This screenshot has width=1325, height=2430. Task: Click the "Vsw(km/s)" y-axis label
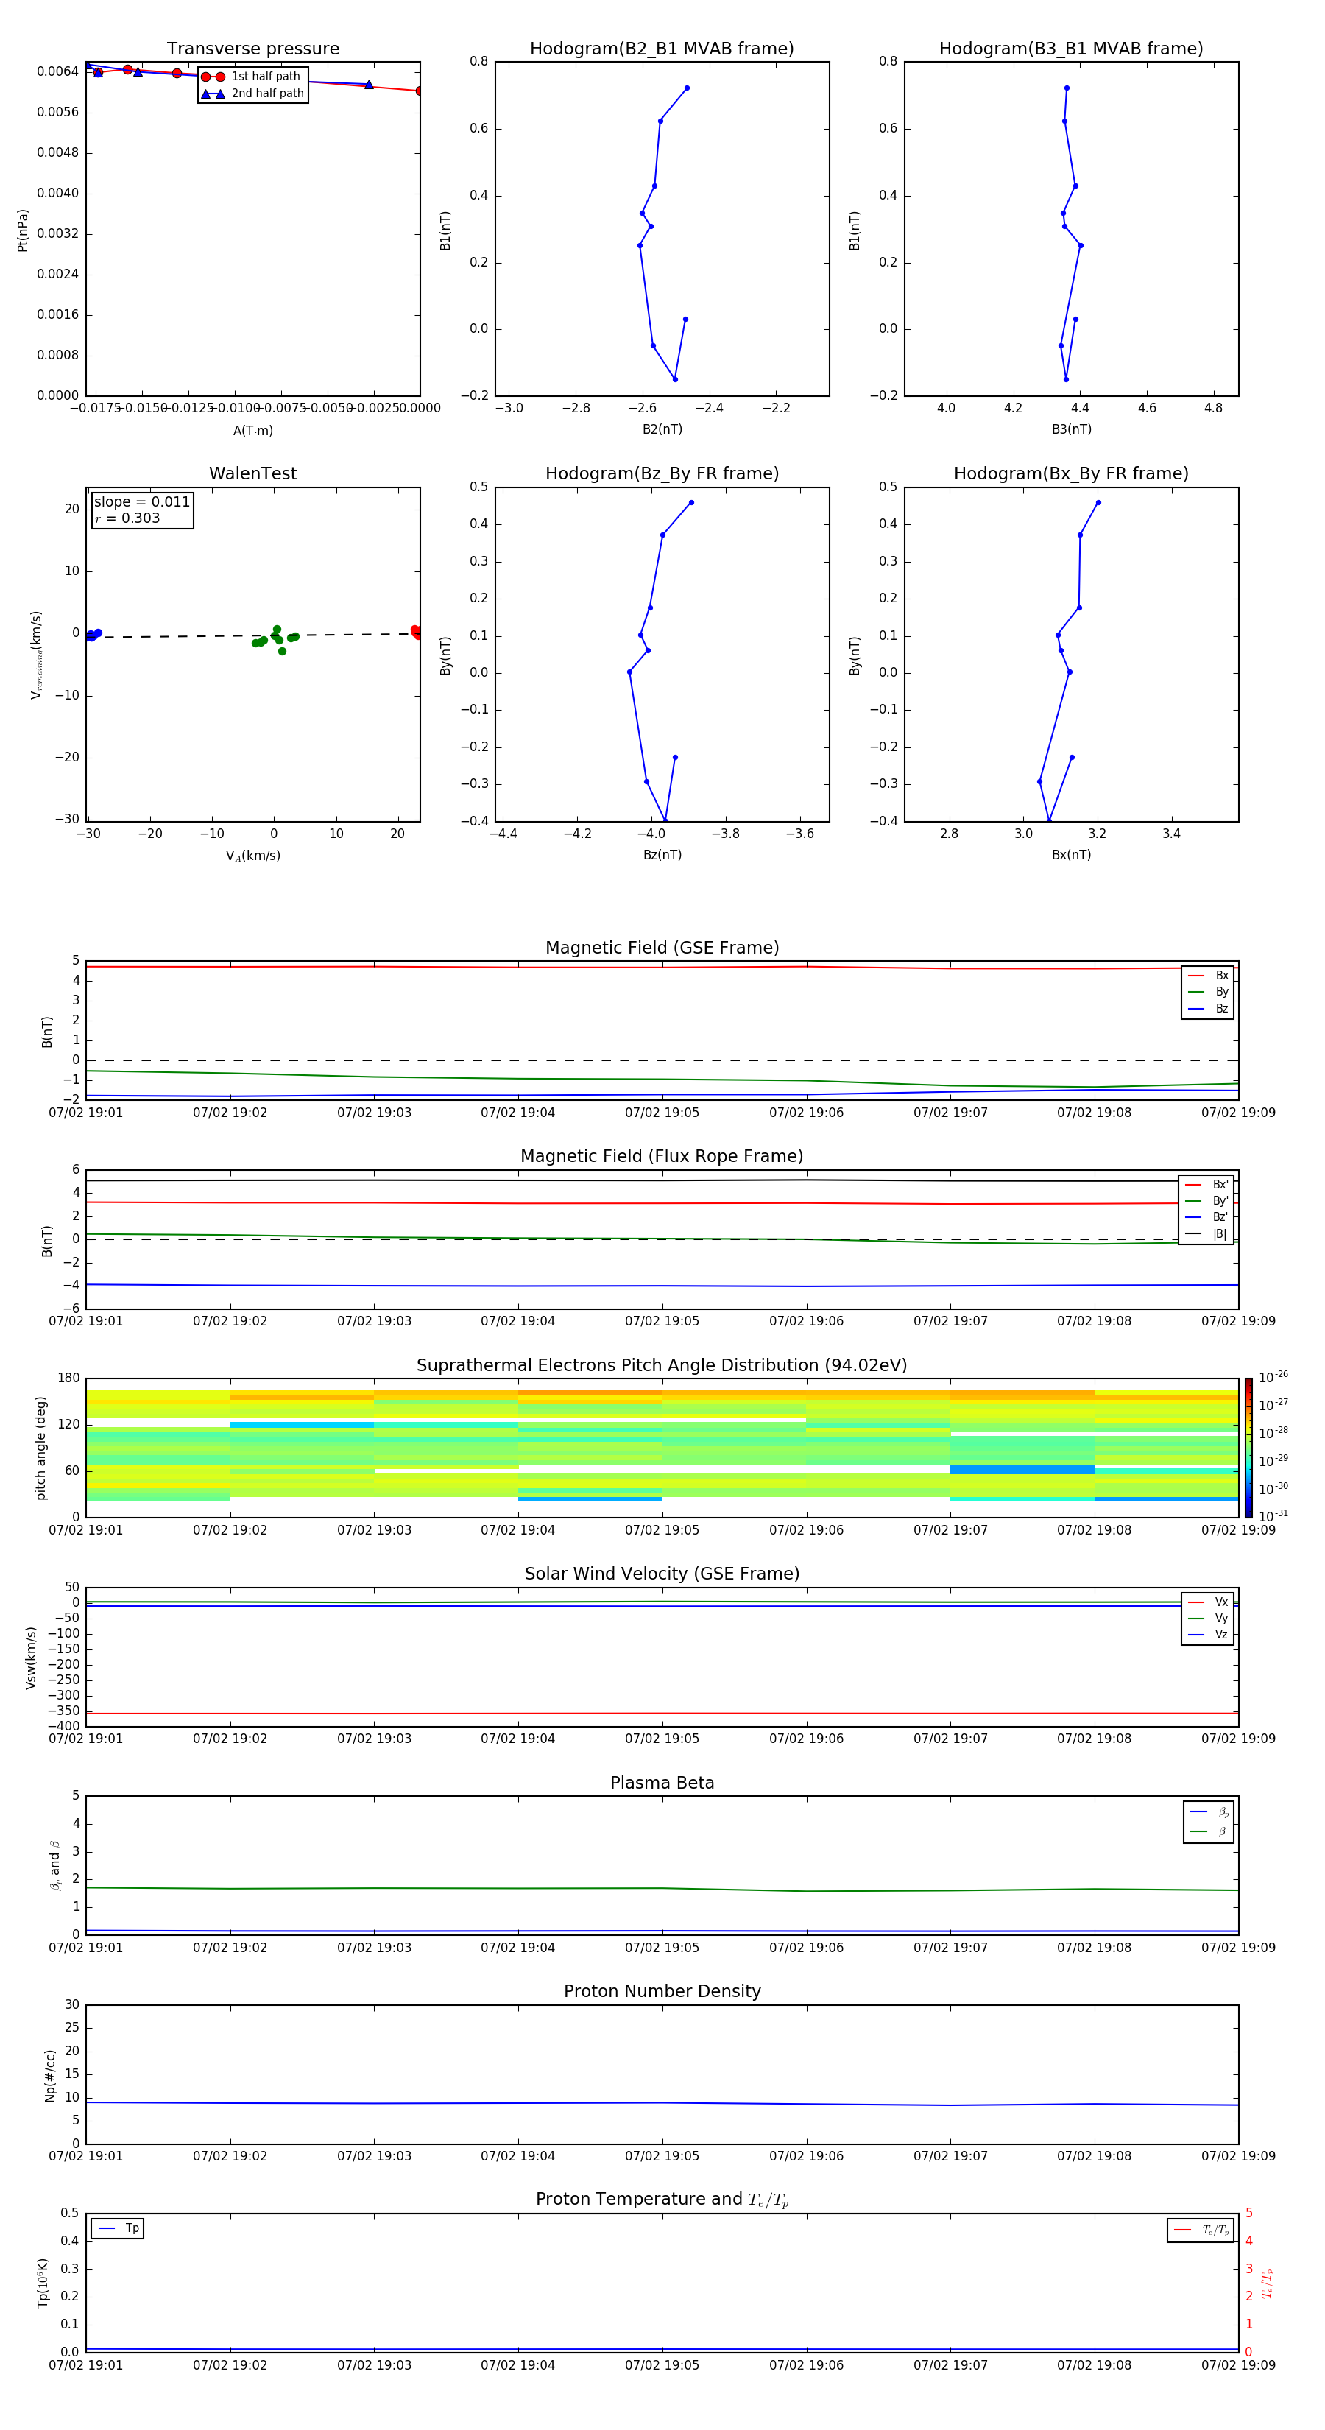[31, 1657]
